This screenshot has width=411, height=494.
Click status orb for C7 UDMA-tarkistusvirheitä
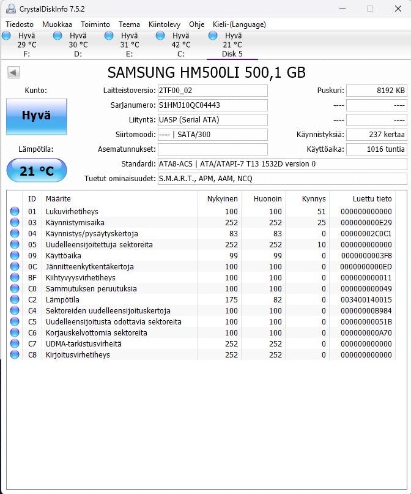15,344
